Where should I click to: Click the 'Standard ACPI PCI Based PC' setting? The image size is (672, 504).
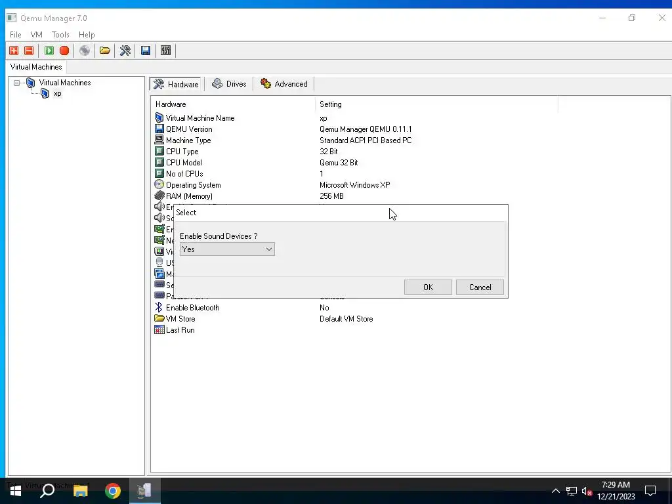[x=366, y=140]
